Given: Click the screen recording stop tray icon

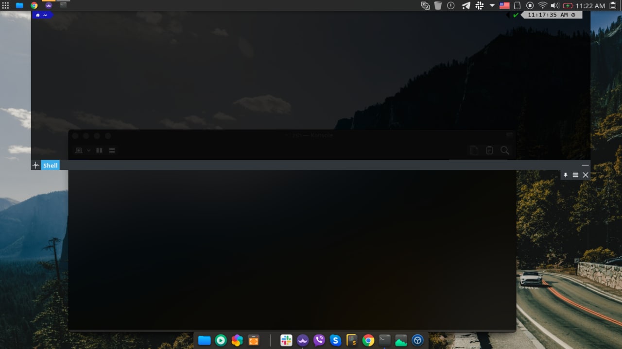Looking at the screenshot, I should (x=530, y=5).
